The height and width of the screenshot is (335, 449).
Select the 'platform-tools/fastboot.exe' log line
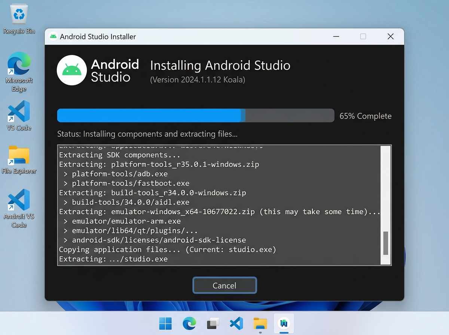(126, 183)
